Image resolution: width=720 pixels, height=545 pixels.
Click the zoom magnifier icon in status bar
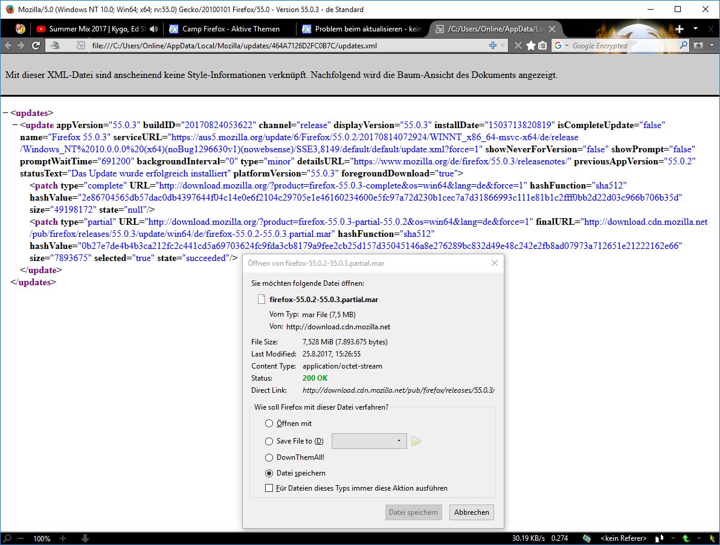point(7,538)
